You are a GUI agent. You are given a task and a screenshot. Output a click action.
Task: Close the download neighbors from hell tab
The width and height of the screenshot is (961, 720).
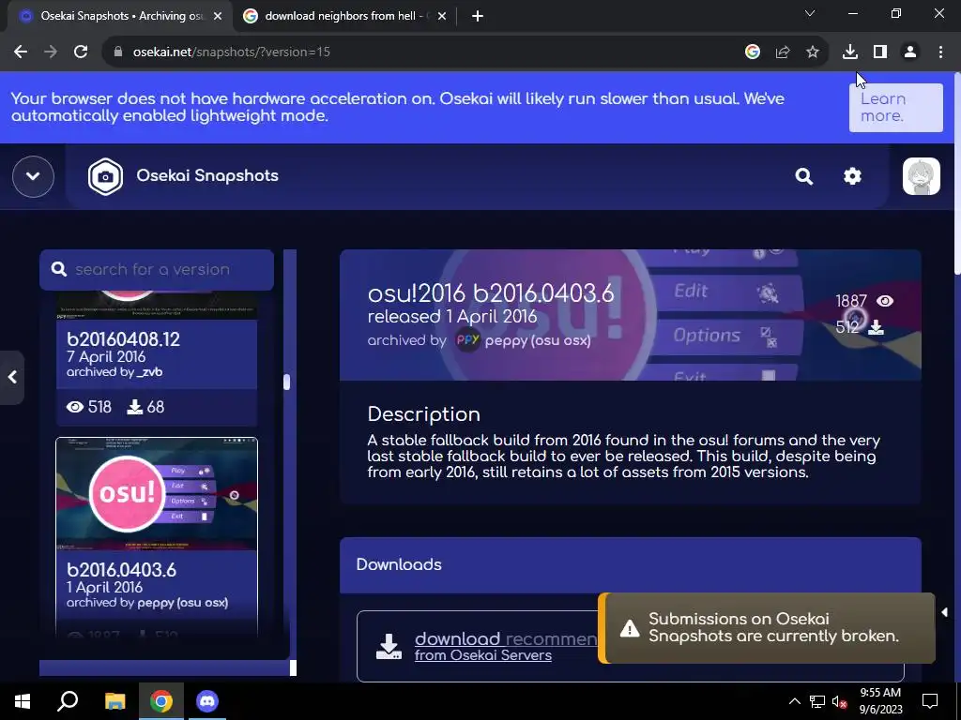coord(442,16)
